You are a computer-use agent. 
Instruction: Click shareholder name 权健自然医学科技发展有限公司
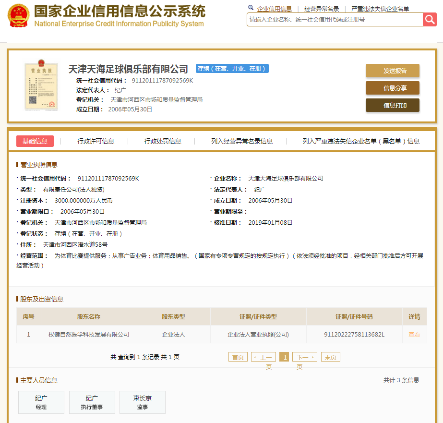(x=89, y=334)
